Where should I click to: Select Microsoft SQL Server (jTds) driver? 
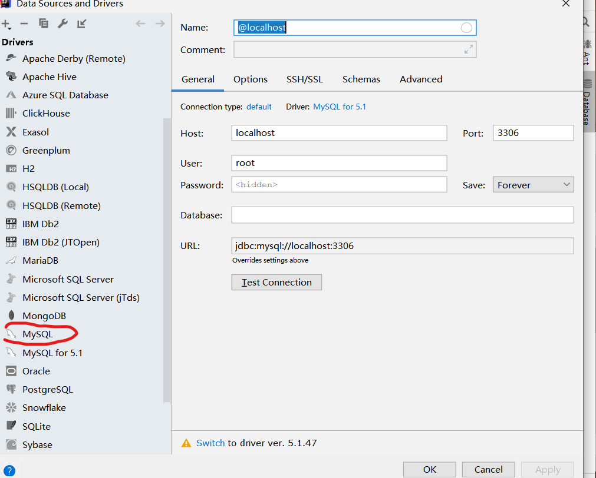click(x=82, y=298)
